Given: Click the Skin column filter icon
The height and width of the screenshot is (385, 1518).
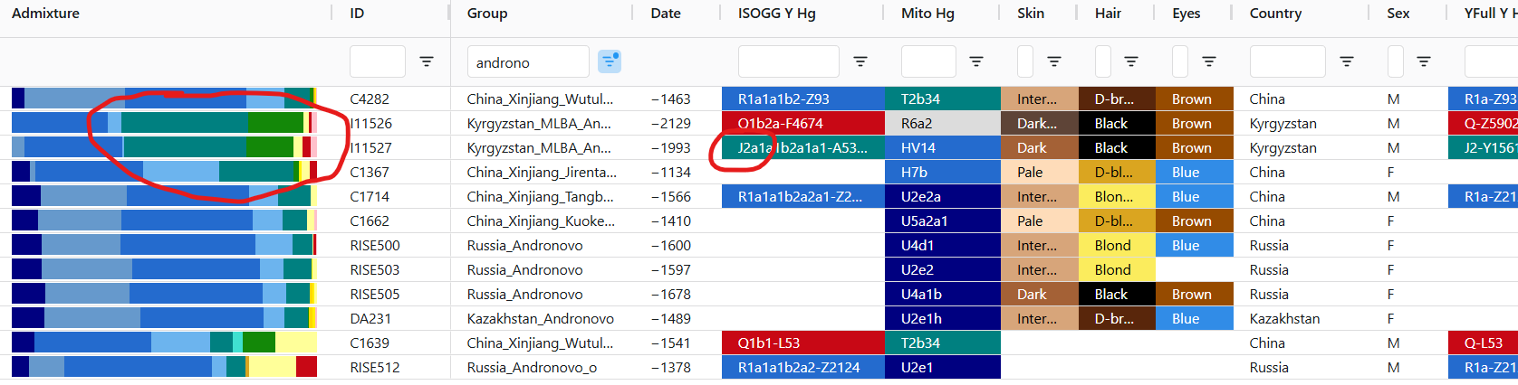Looking at the screenshot, I should (1054, 61).
